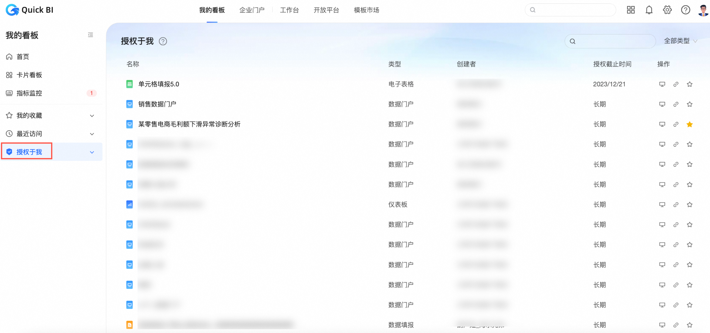Click the 名称 column header

tap(133, 64)
